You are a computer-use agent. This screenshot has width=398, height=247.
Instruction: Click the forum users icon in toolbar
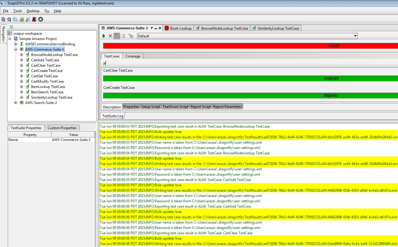(22, 19)
